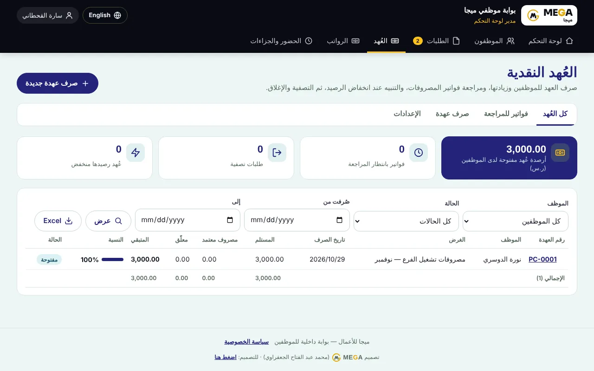Switch to the فواتير للمراجعة tab
This screenshot has height=371, width=594.
coord(506,114)
